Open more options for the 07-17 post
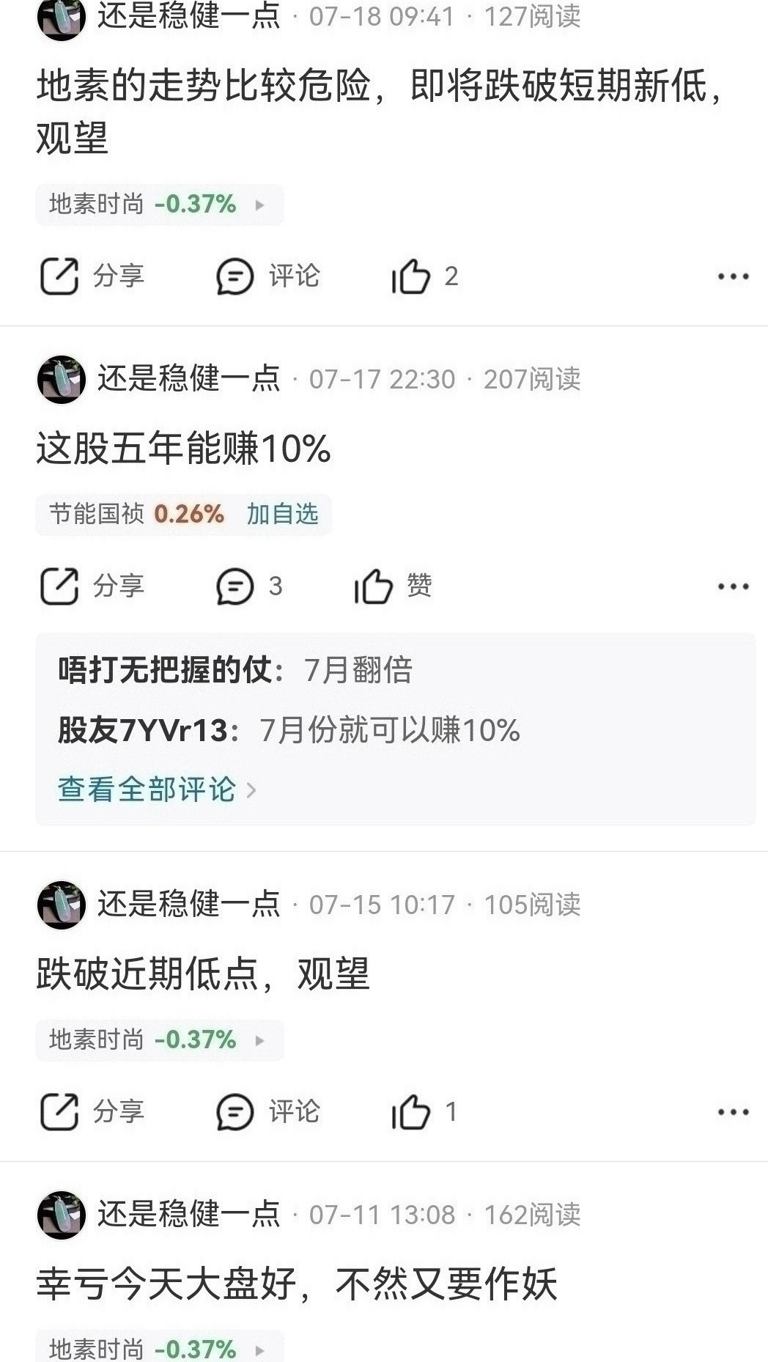The image size is (768, 1362). [733, 586]
